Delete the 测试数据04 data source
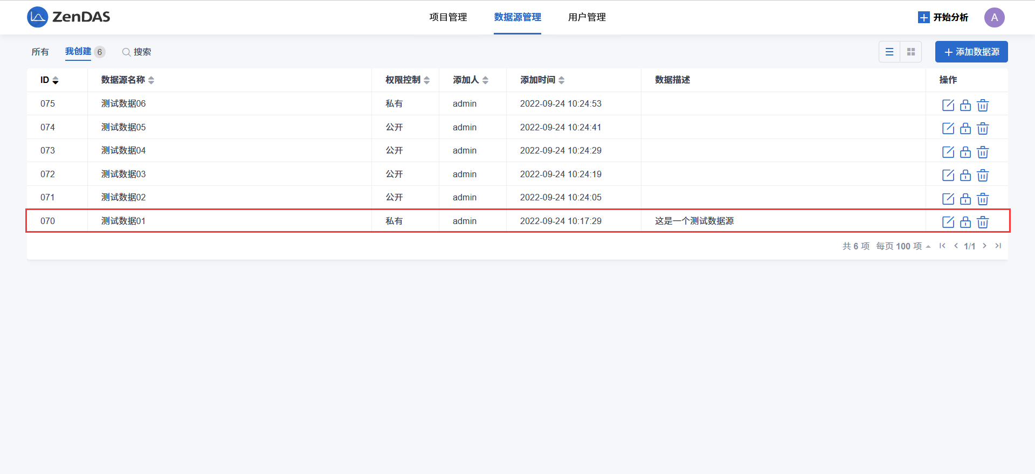This screenshot has height=474, width=1035. tap(983, 152)
